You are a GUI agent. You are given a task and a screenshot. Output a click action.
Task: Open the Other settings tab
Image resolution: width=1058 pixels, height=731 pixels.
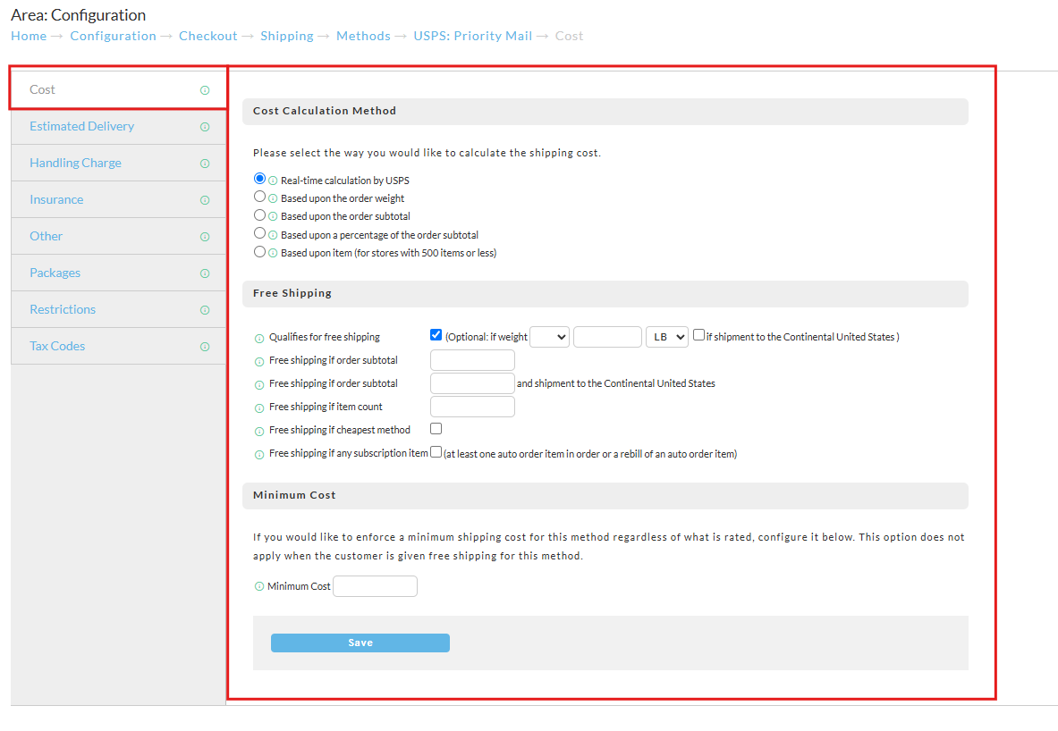coord(119,236)
